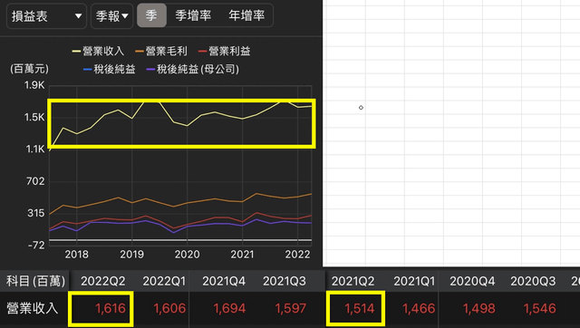Viewport: 580px width, 328px height.
Task: Click the 702 y-axis label
Action: tap(35, 181)
